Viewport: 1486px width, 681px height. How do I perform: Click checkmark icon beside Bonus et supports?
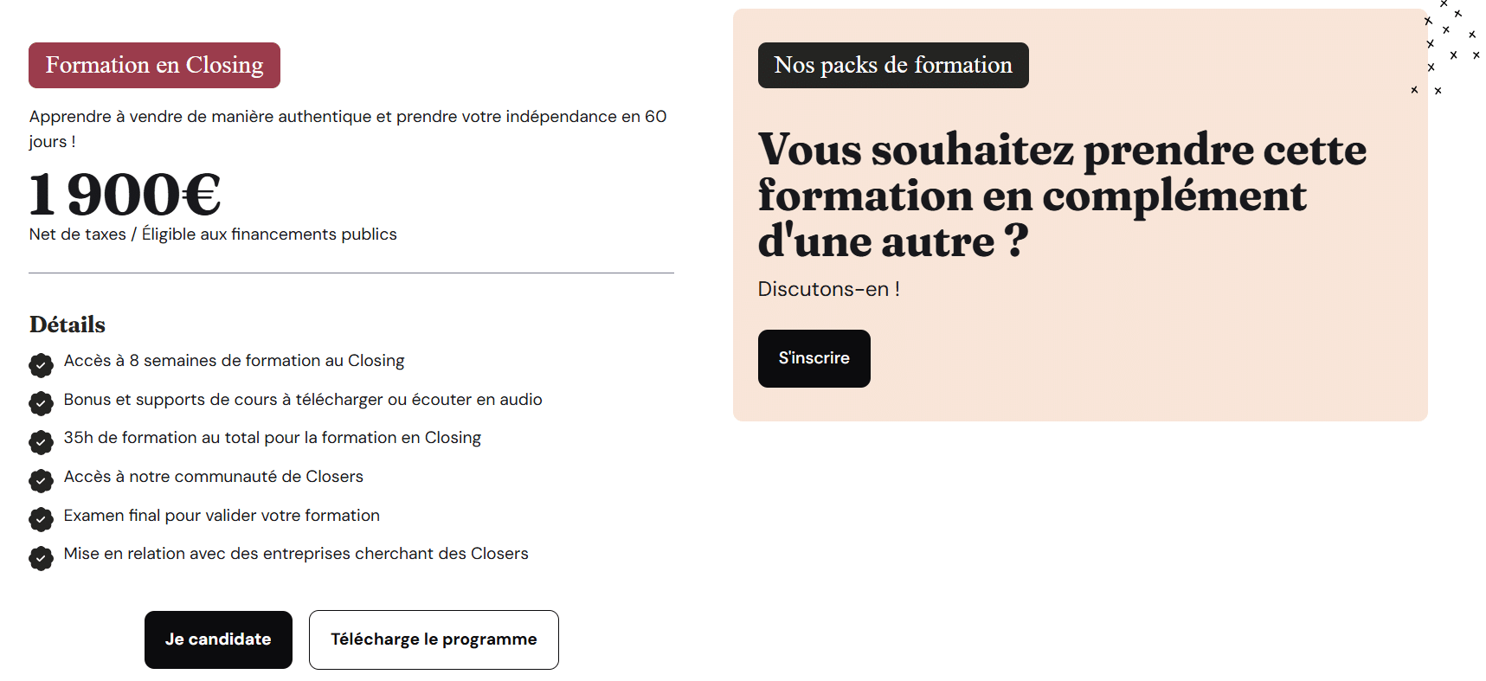tap(41, 403)
